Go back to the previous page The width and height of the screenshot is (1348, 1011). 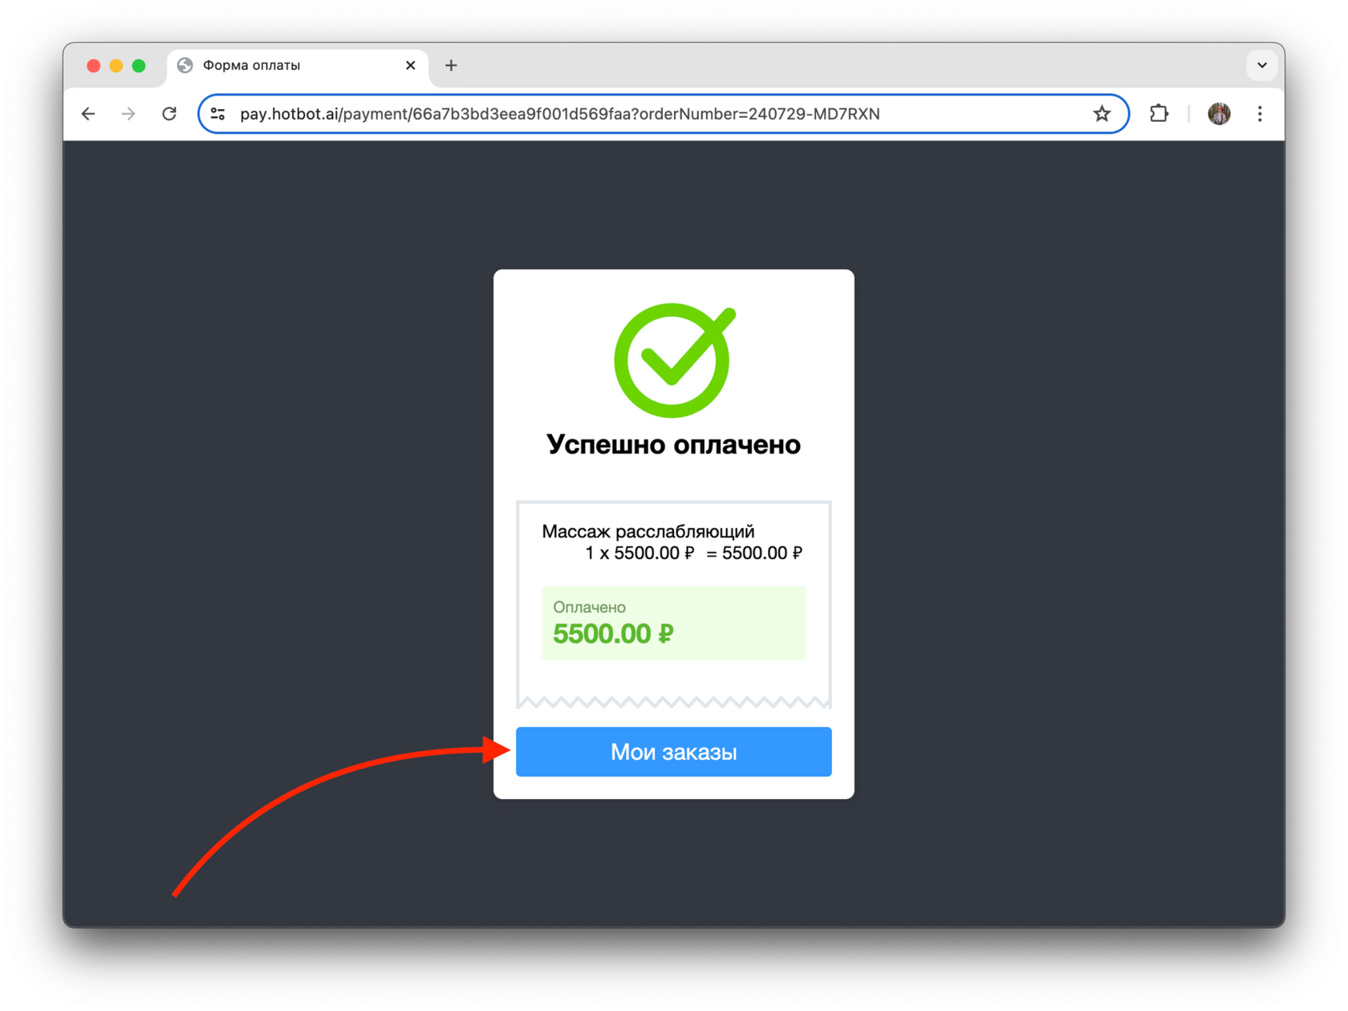click(88, 114)
